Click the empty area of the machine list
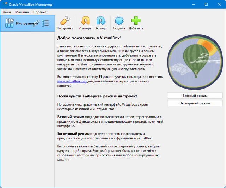 pos(27,106)
